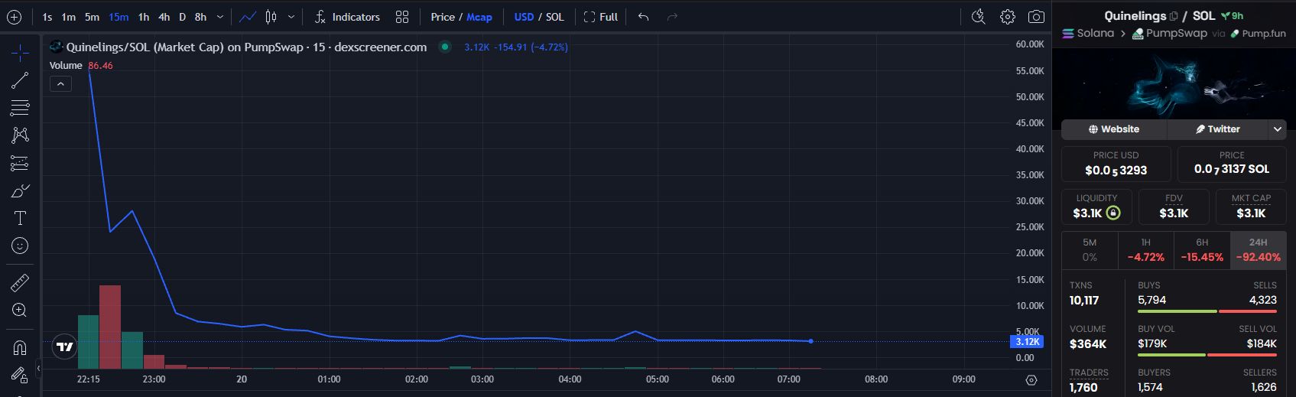Undo the last chart action

point(644,17)
